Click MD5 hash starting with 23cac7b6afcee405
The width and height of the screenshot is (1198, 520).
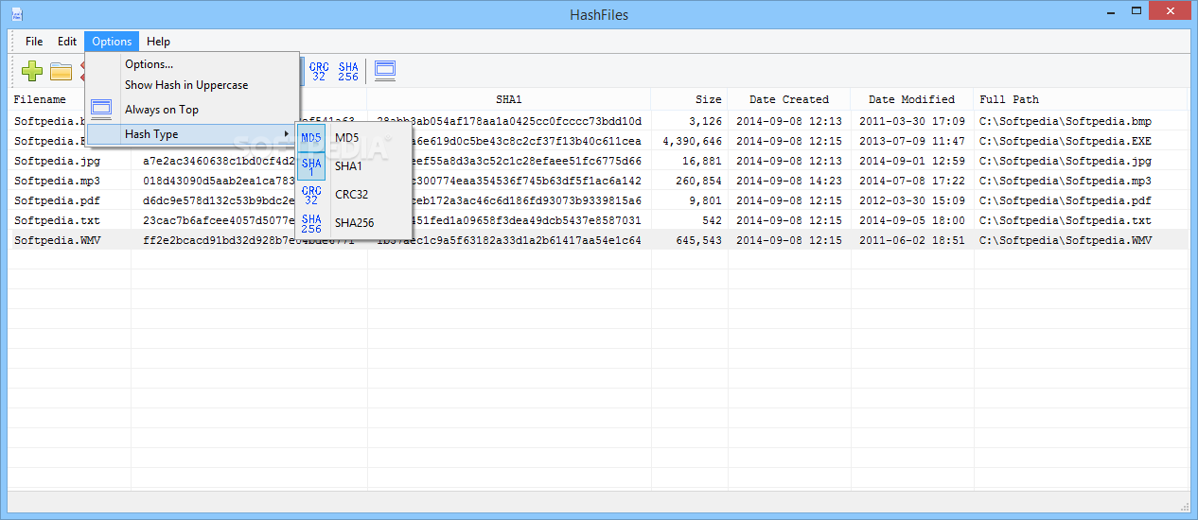pos(220,220)
